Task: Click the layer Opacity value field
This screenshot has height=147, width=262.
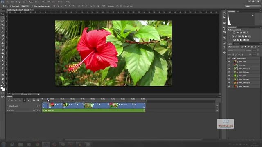Action: tap(254, 51)
